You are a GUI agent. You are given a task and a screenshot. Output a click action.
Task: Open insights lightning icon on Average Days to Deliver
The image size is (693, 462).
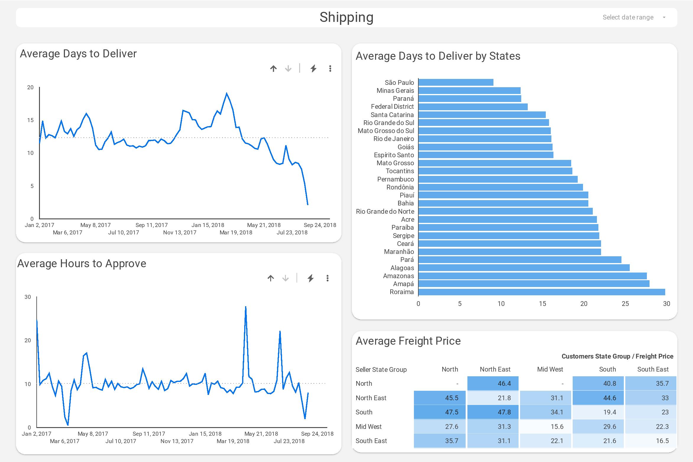coord(313,69)
